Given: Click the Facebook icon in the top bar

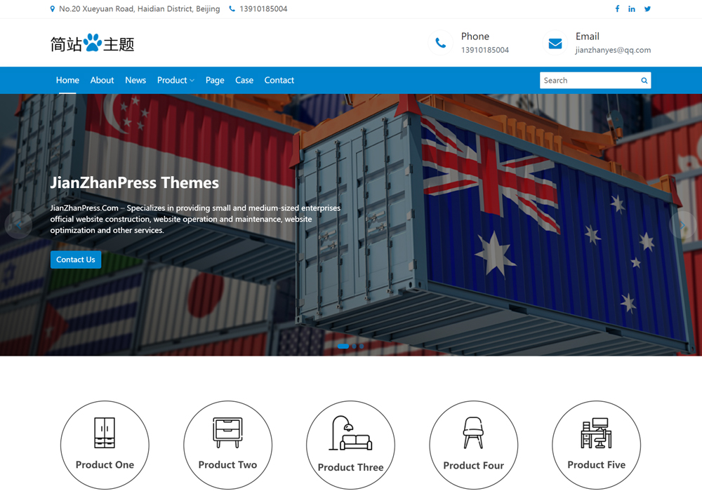Looking at the screenshot, I should point(617,8).
